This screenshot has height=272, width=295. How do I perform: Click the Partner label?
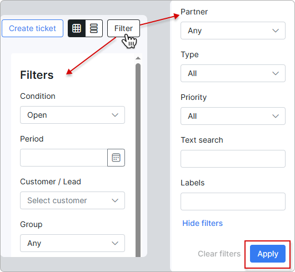pos(194,12)
